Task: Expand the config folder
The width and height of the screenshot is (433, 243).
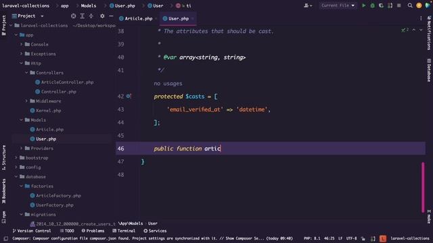Action: tap(16, 167)
